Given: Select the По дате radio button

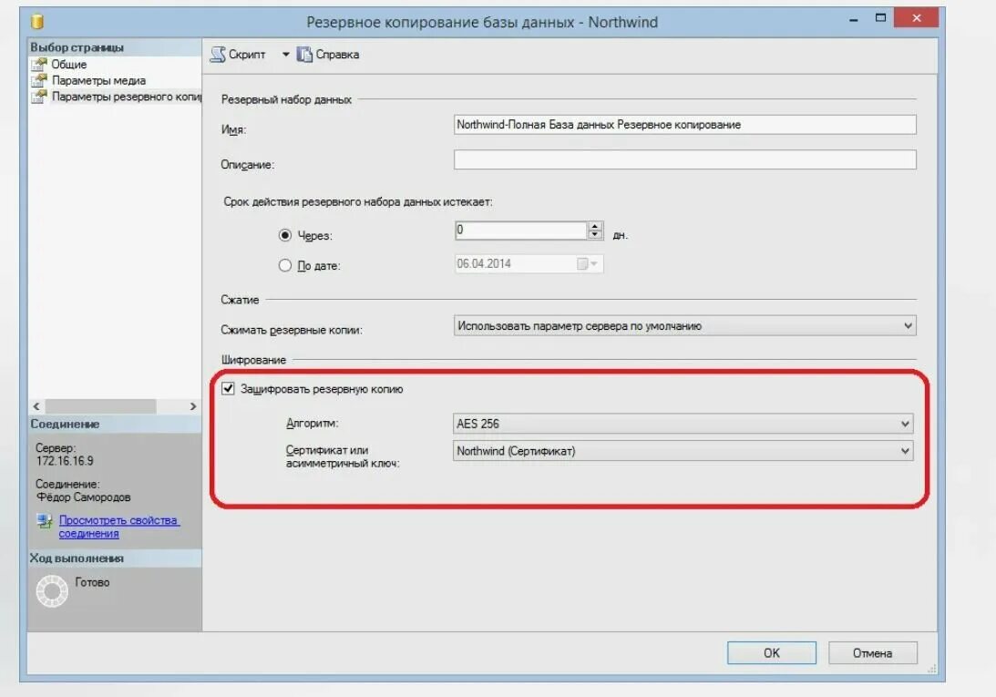Looking at the screenshot, I should pyautogui.click(x=285, y=265).
